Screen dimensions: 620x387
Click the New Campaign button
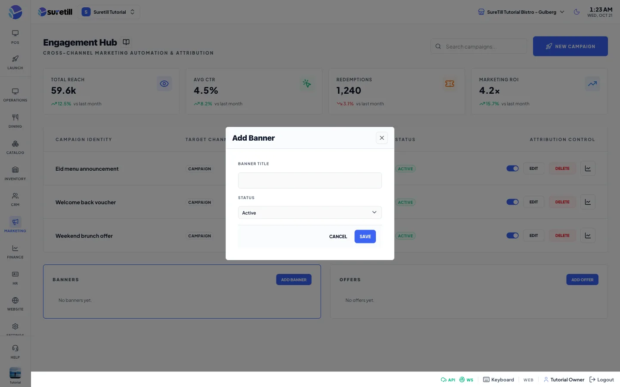(570, 46)
